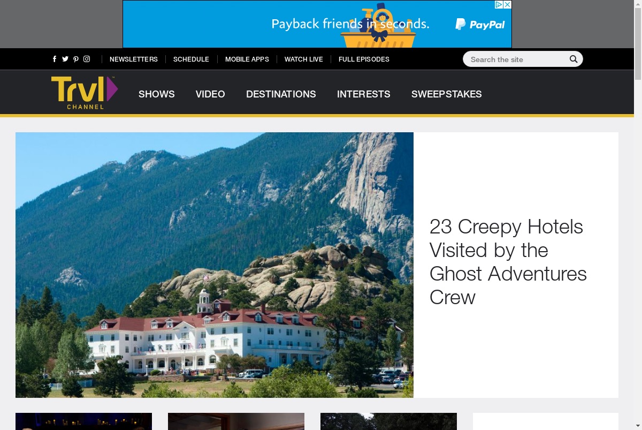Close the PayPal ad with X
This screenshot has height=430, width=642.
(508, 4)
